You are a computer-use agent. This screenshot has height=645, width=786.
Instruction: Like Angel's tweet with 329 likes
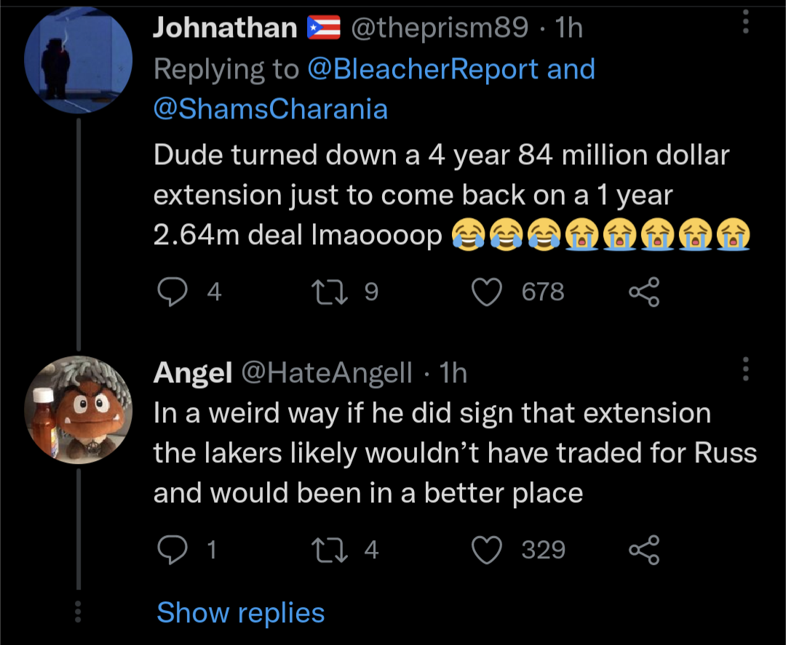[x=487, y=549]
